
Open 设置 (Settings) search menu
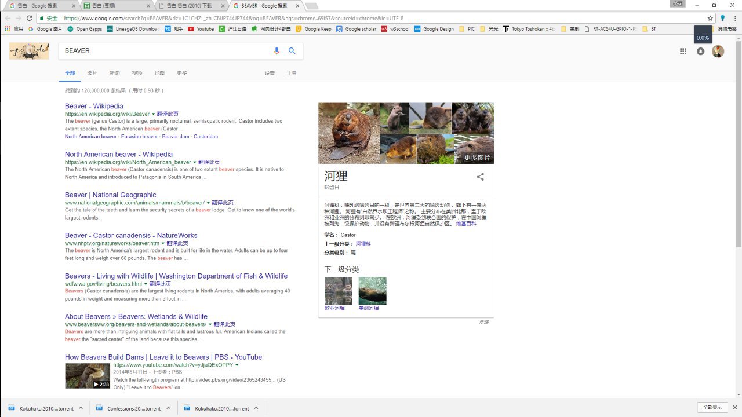tap(270, 73)
